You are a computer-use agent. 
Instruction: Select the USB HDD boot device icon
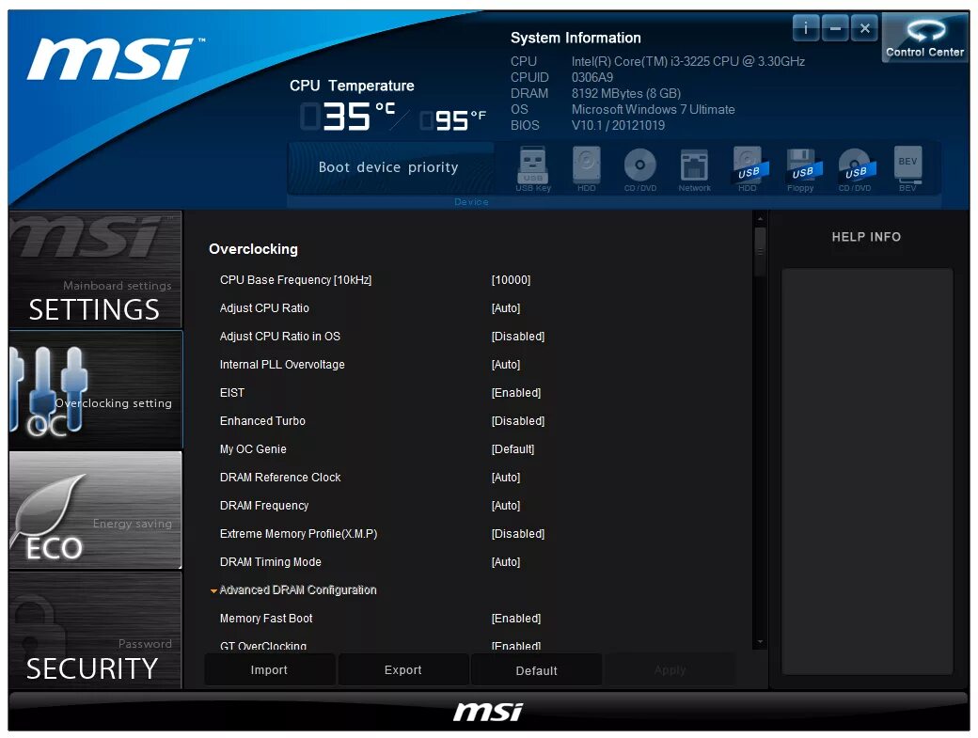coord(748,169)
